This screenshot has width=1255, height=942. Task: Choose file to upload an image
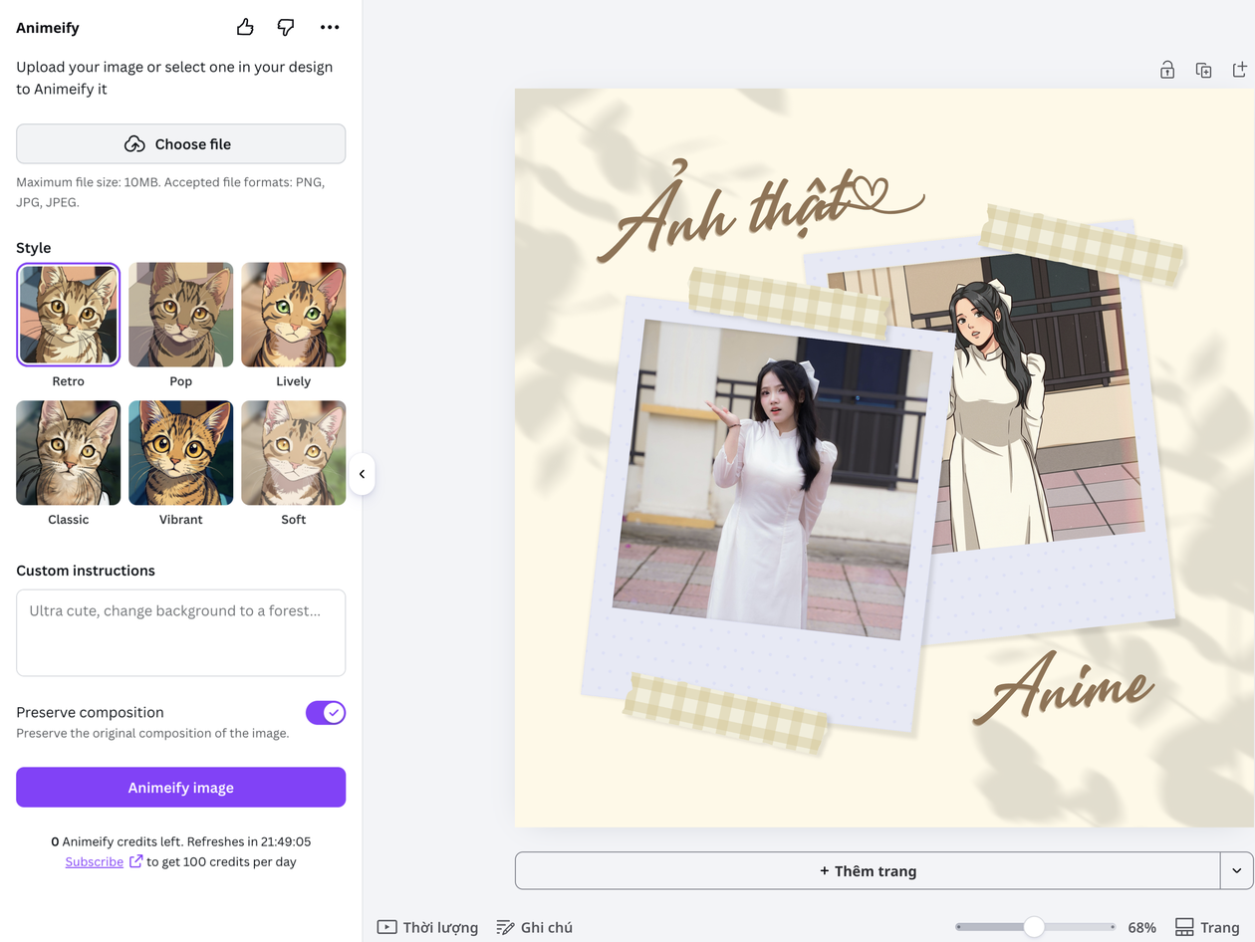click(180, 143)
